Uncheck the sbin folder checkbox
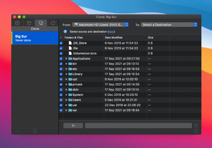The height and width of the screenshot is (148, 212). pos(61,90)
